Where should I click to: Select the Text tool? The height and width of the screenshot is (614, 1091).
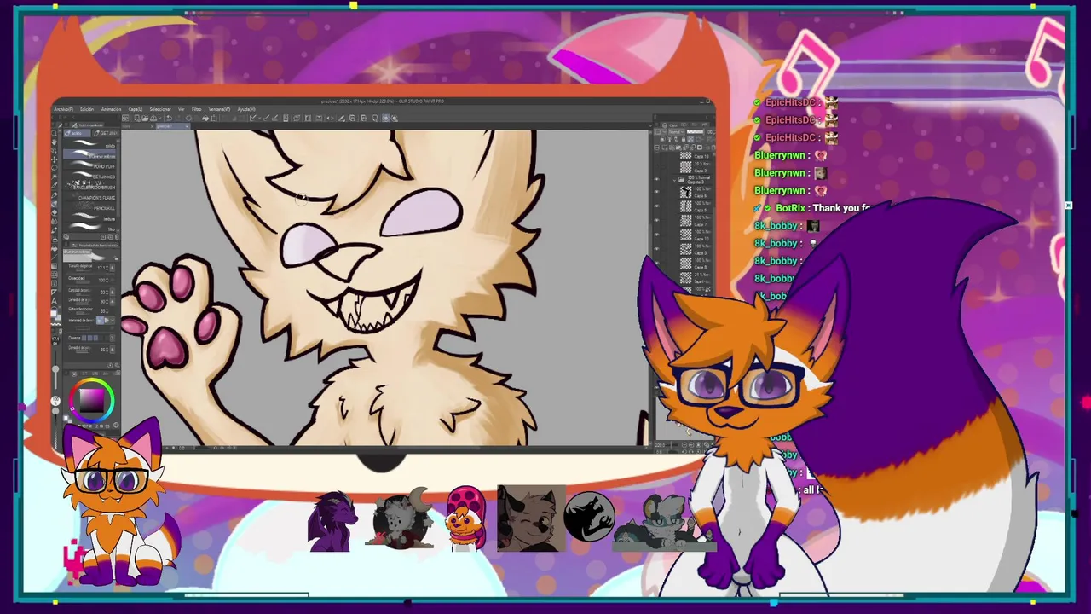[x=54, y=301]
